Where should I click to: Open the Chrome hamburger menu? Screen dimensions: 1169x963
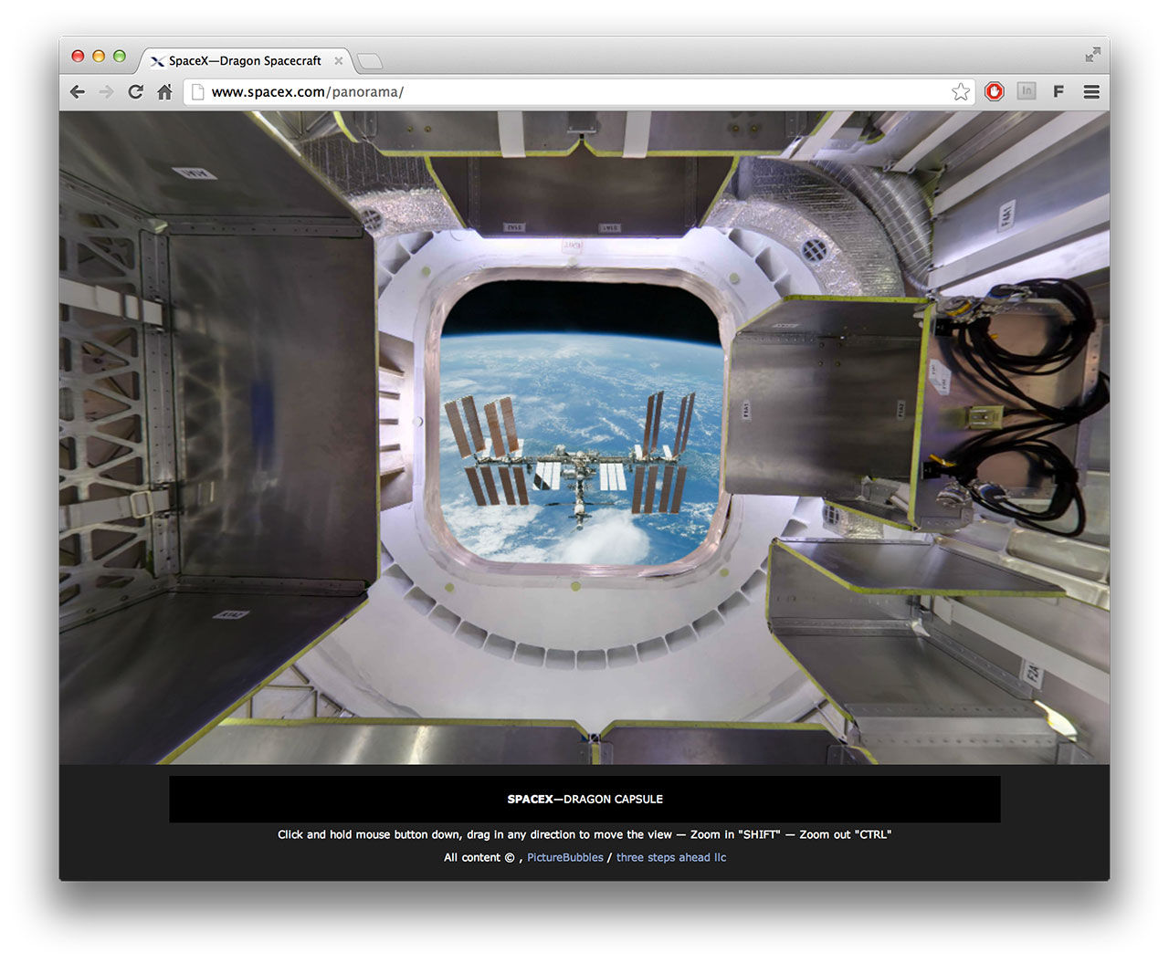[1090, 92]
